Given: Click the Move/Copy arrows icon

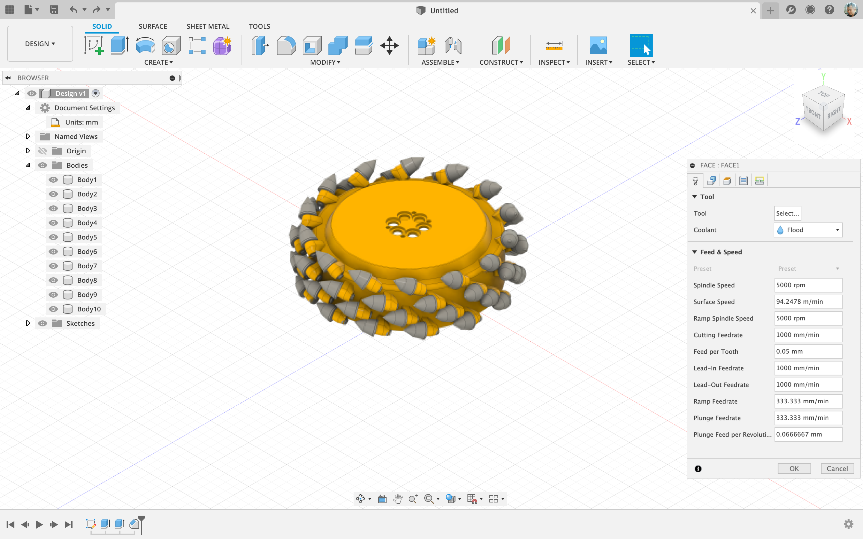Looking at the screenshot, I should click(389, 46).
